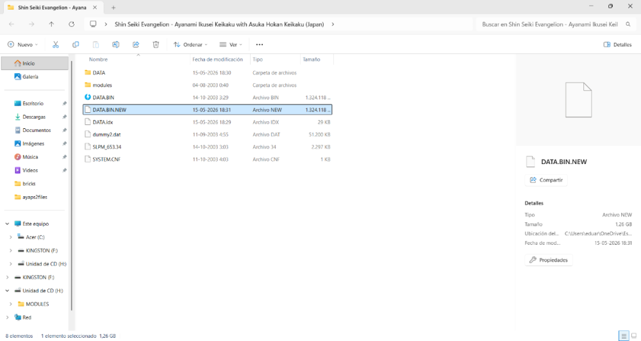Image resolution: width=641 pixels, height=341 pixels.
Task: Select Inicio in the navigation pane
Action: (x=35, y=63)
